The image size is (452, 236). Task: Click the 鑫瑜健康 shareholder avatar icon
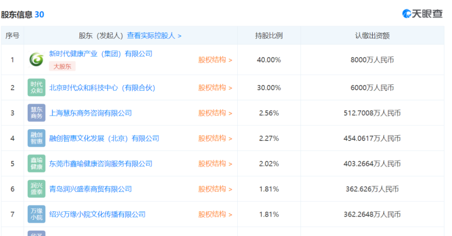(36, 163)
